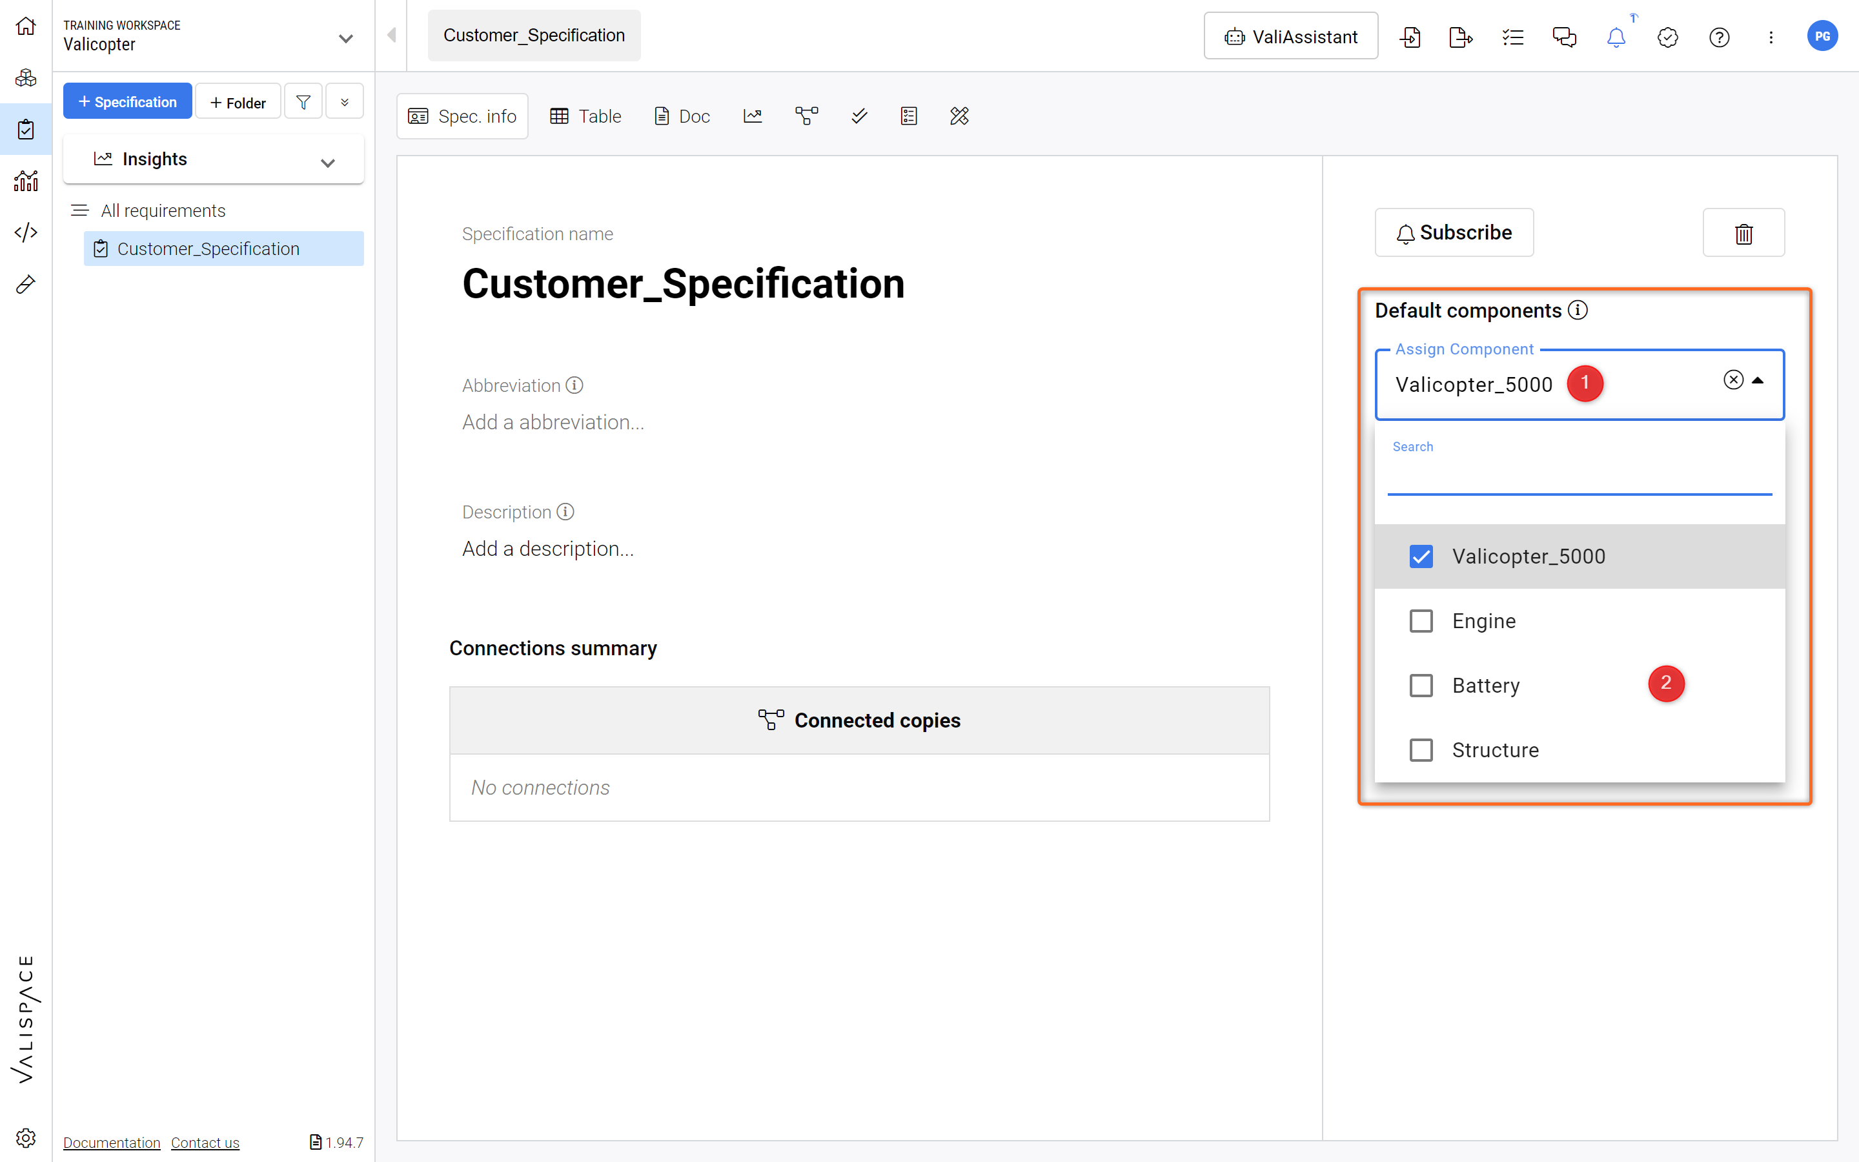
Task: Open the checklist document tab icon
Action: [909, 116]
